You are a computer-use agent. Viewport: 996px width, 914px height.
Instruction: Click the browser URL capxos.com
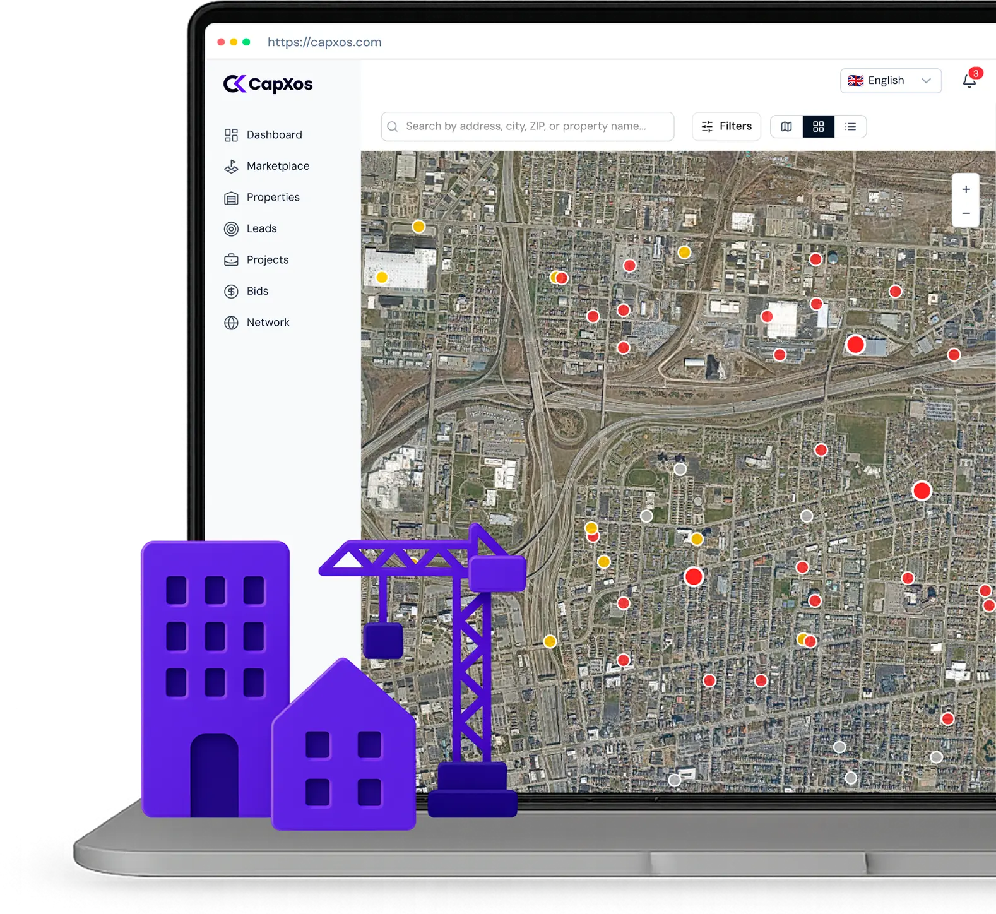[324, 42]
